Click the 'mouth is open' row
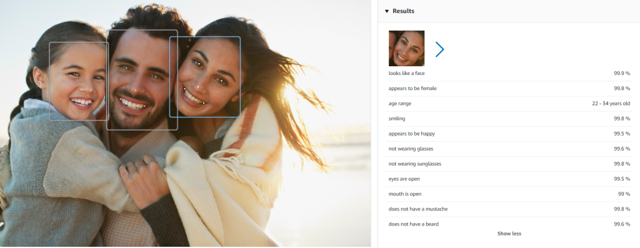Screen dimensions: 640x248 coord(509,194)
